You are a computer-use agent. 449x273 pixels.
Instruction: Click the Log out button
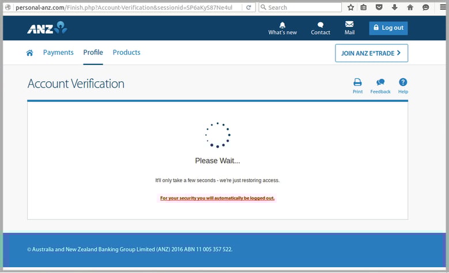click(388, 28)
